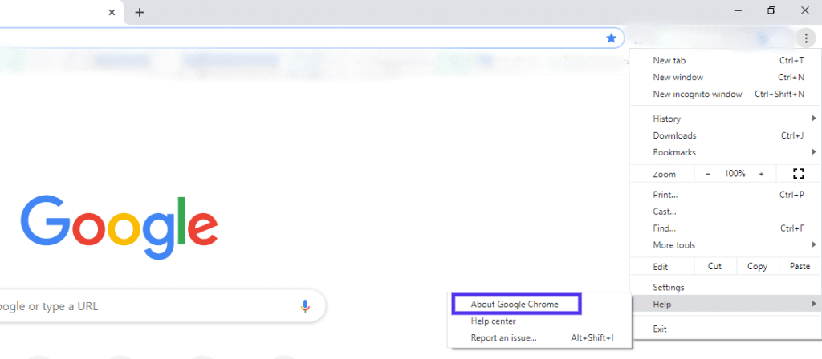Click the Copy button in Edit row
This screenshot has height=359, width=822.
757,266
